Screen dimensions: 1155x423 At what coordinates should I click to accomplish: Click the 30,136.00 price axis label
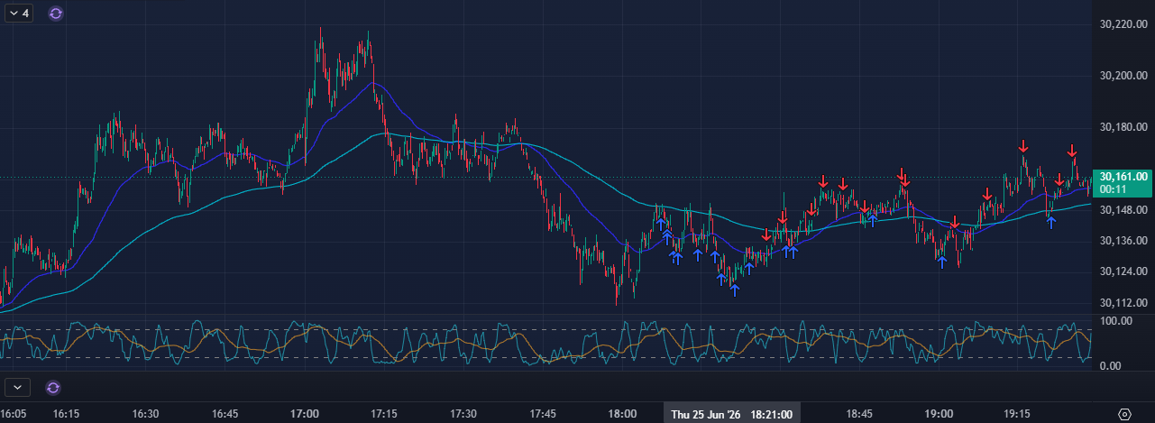click(x=1123, y=240)
